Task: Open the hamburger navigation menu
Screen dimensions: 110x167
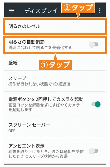Action: click(x=12, y=11)
